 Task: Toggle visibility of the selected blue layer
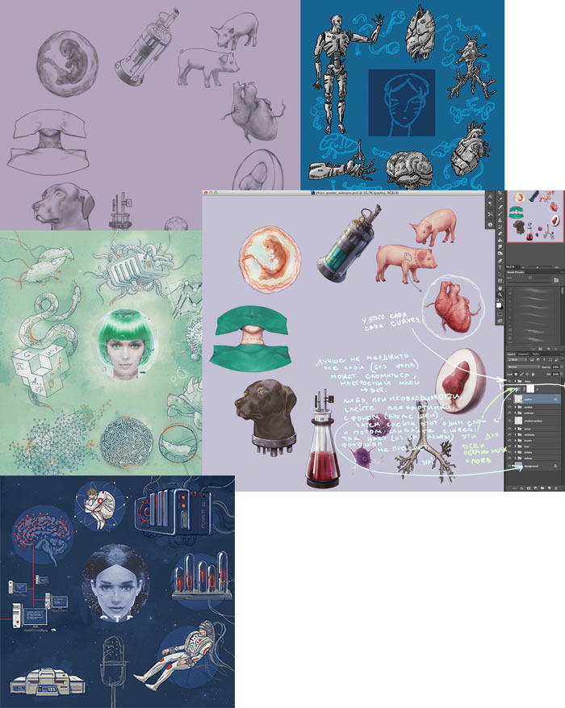click(511, 398)
